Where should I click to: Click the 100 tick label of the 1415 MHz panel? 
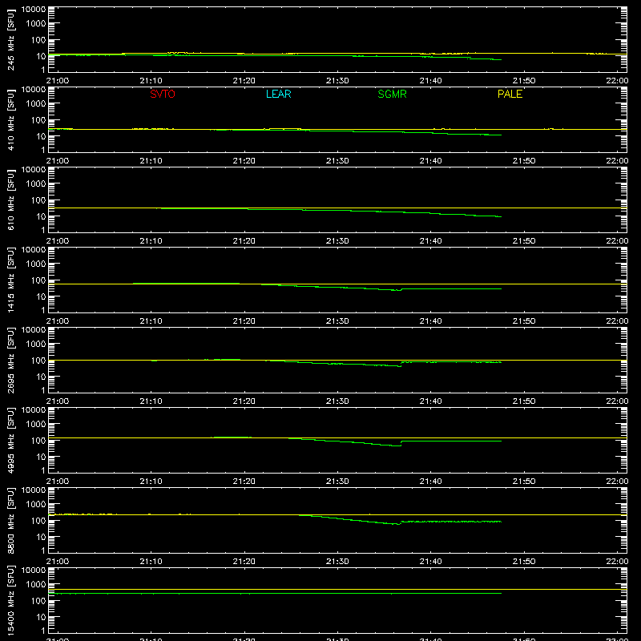click(38, 280)
